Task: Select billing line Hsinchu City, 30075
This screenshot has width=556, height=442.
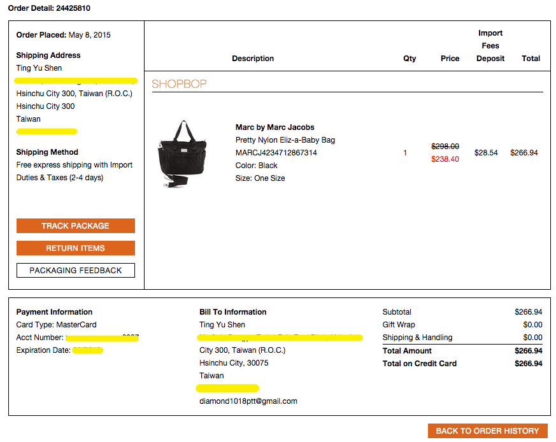Action: 234,363
